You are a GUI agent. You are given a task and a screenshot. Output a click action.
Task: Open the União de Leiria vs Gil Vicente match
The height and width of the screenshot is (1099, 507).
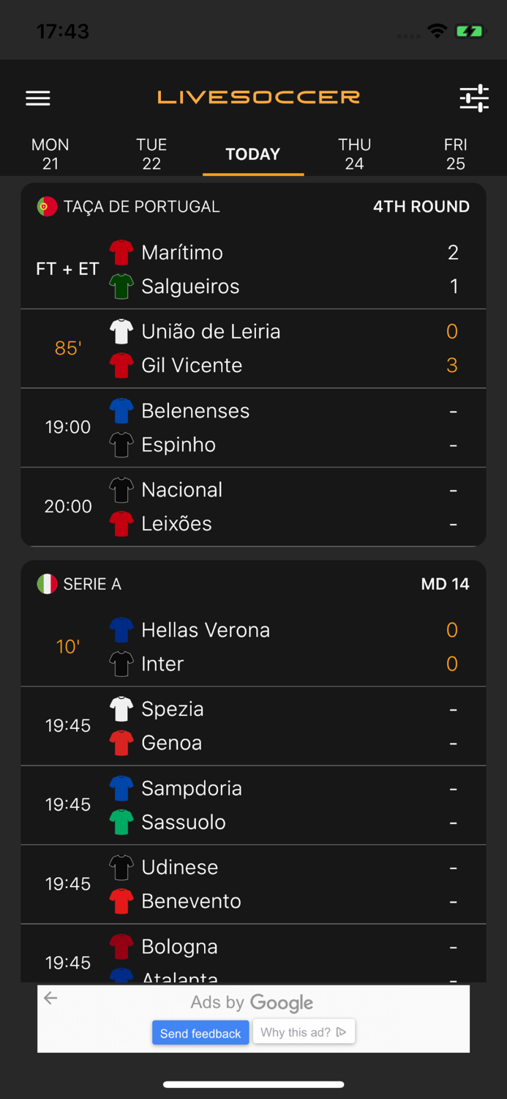click(253, 348)
